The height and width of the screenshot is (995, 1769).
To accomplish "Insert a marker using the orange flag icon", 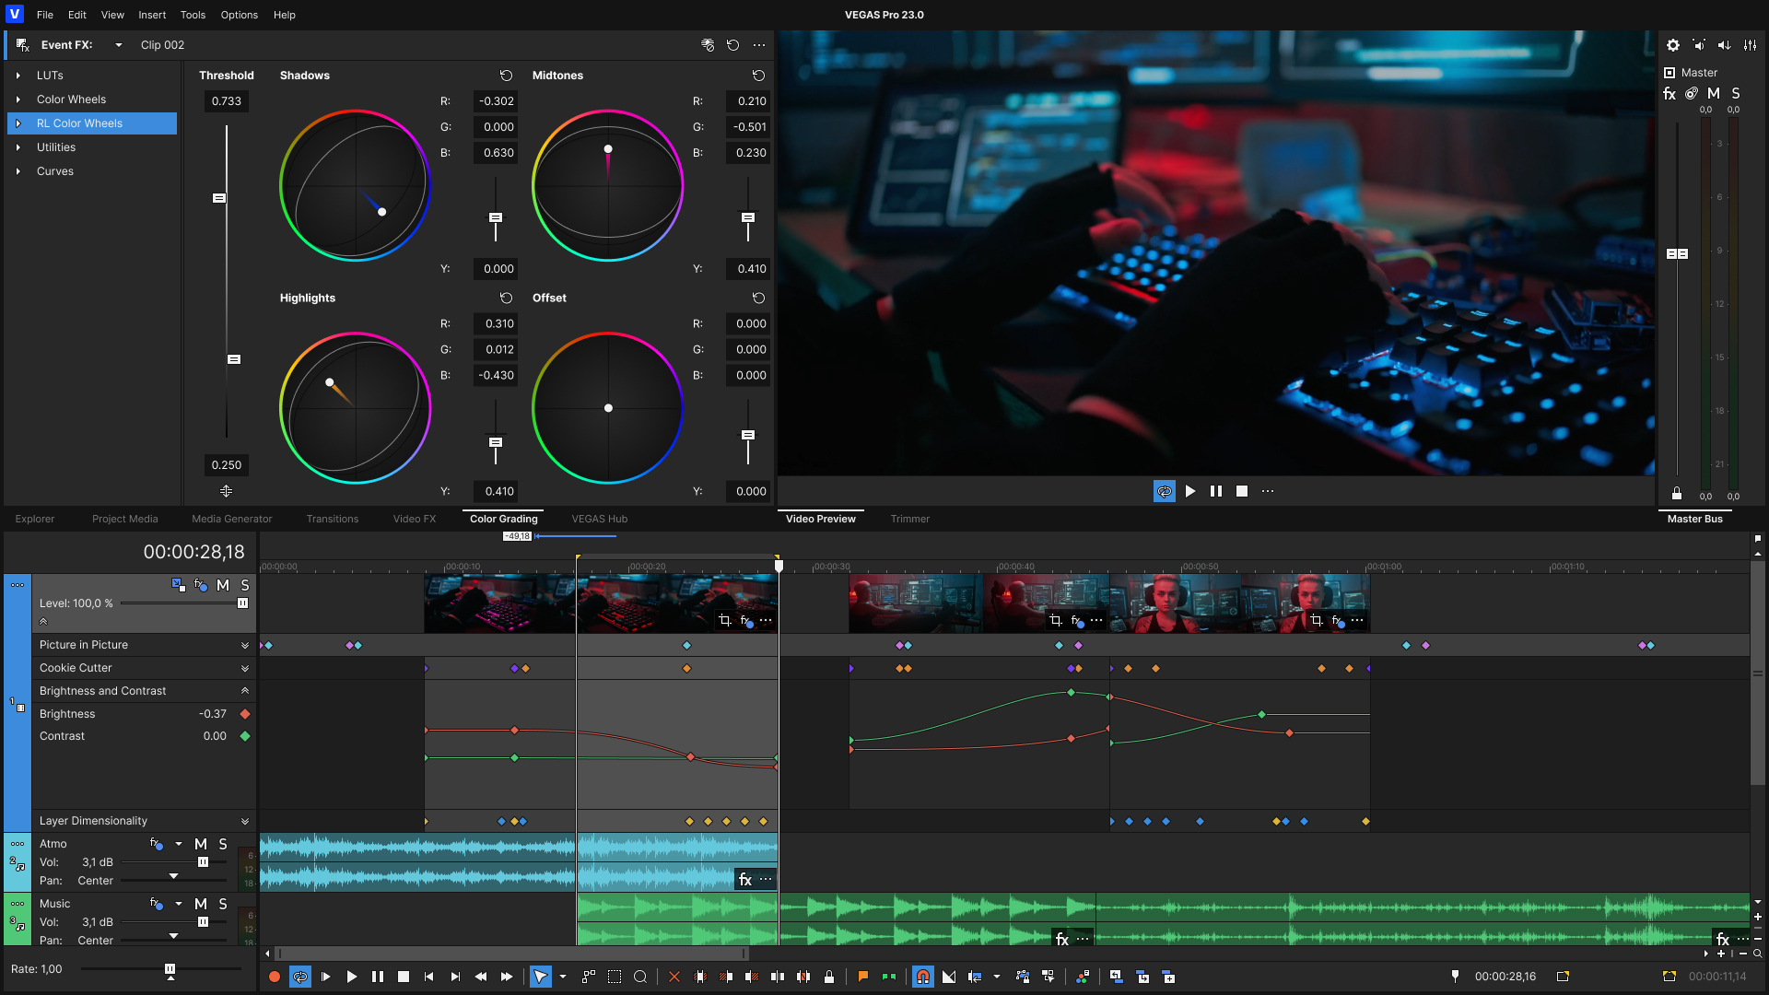I will [x=863, y=977].
